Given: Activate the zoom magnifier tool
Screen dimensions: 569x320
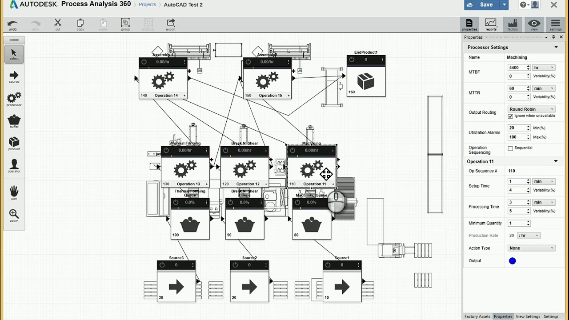Looking at the screenshot, I should pyautogui.click(x=14, y=216).
